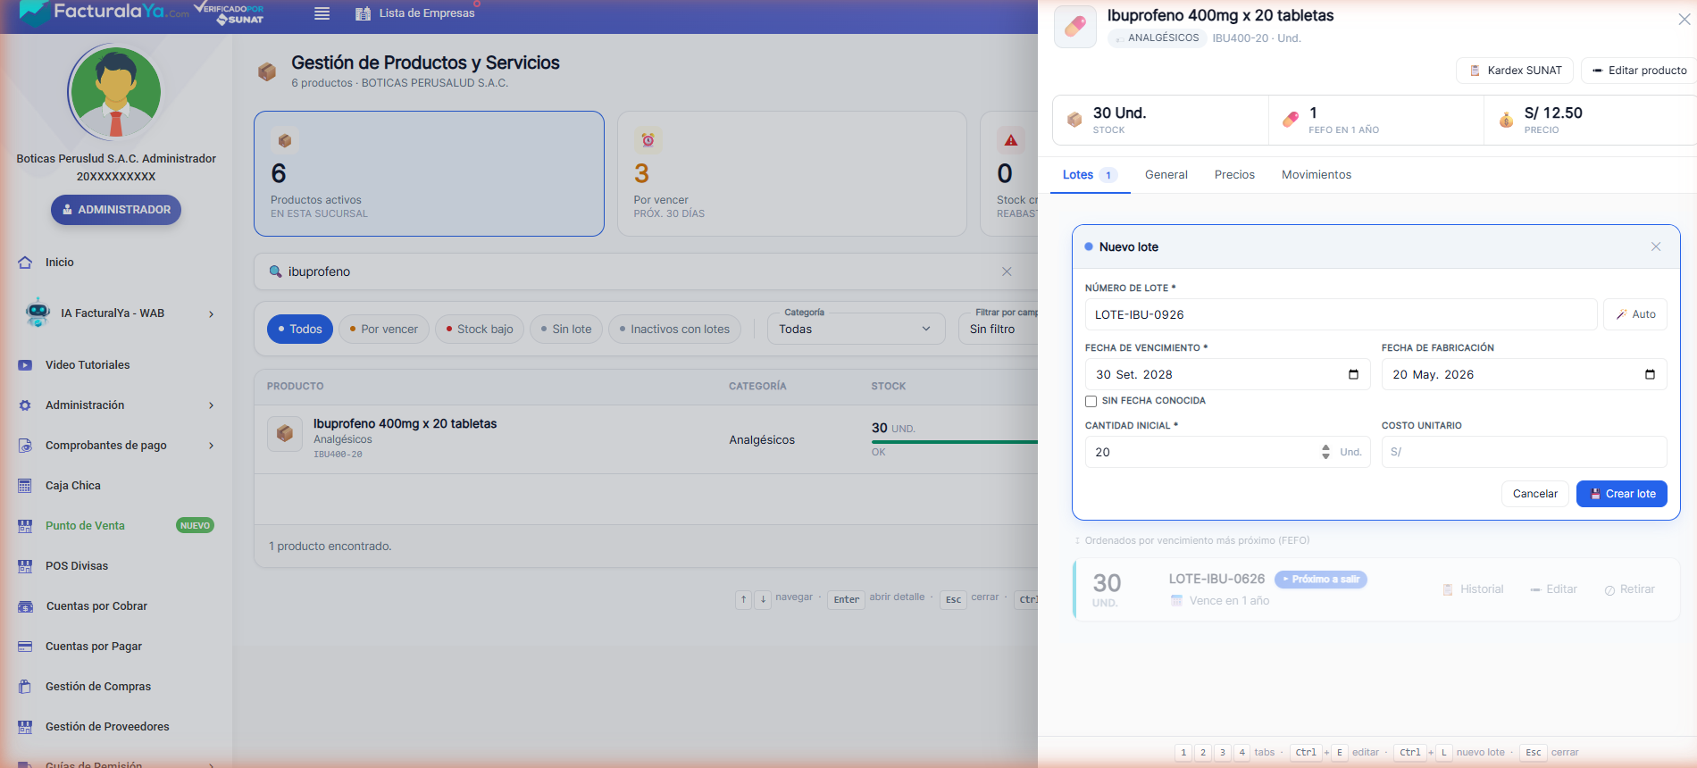Select the Todos filter chip
This screenshot has width=1697, height=768.
pyautogui.click(x=300, y=329)
